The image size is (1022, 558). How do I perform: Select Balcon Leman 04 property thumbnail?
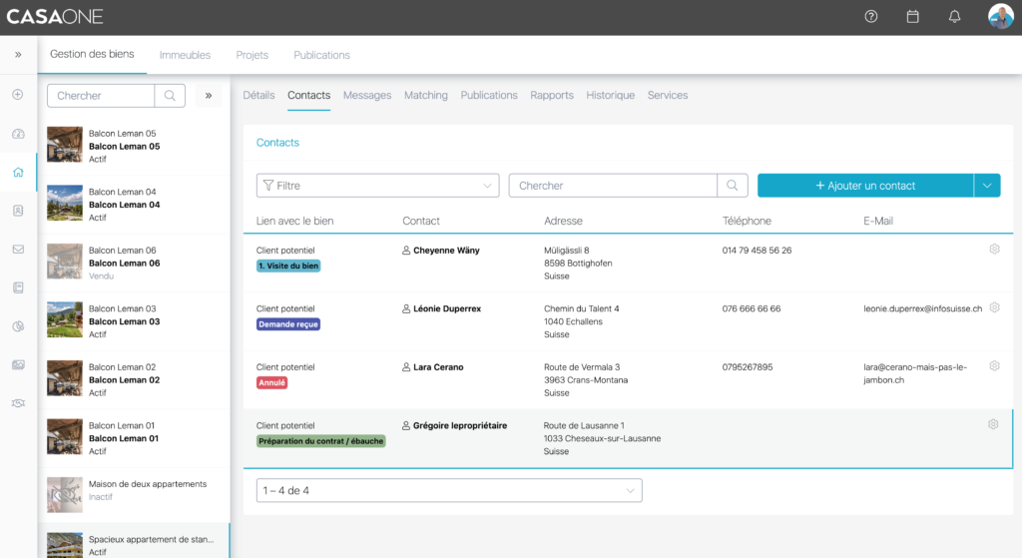[x=65, y=204]
